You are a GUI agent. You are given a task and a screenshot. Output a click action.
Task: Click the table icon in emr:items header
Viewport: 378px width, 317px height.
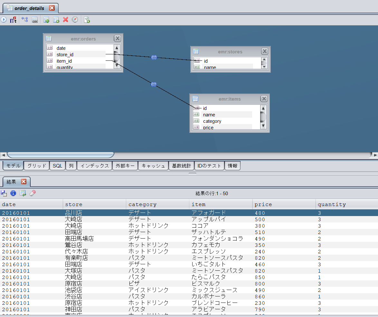coord(195,99)
